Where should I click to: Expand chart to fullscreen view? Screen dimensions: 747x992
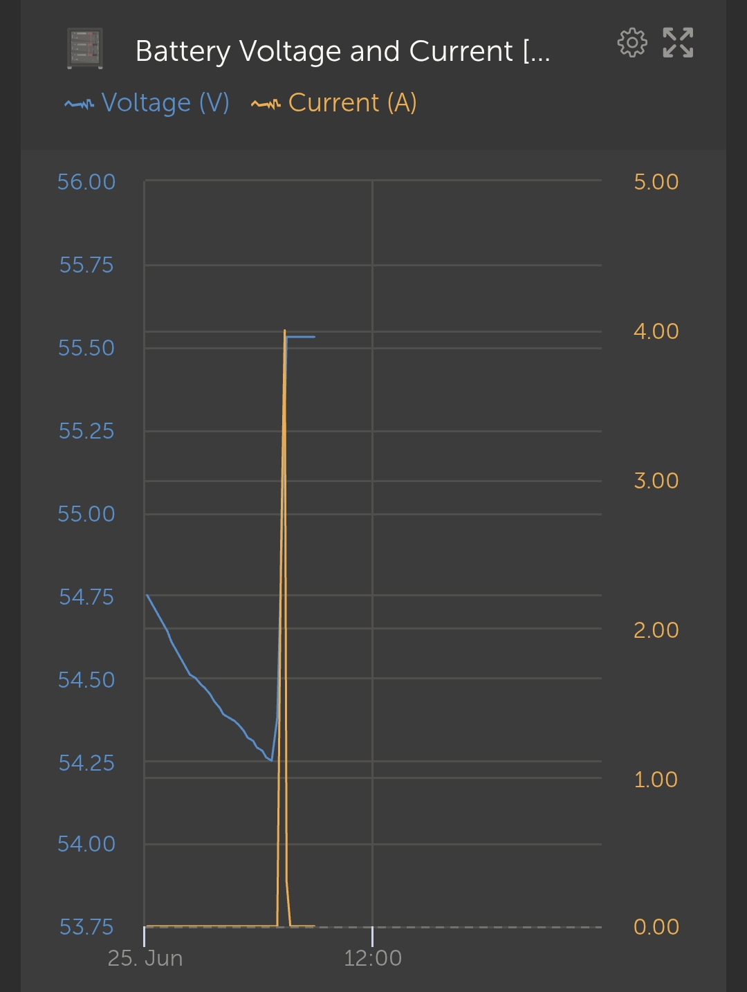pyautogui.click(x=678, y=43)
